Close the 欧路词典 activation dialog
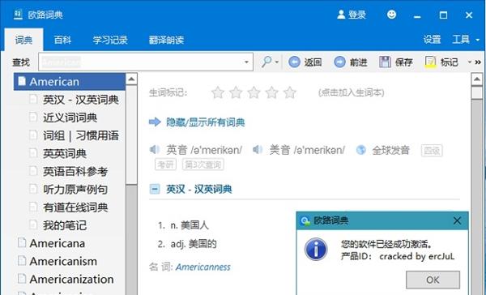Viewport: 486px width, 295px height. [457, 220]
